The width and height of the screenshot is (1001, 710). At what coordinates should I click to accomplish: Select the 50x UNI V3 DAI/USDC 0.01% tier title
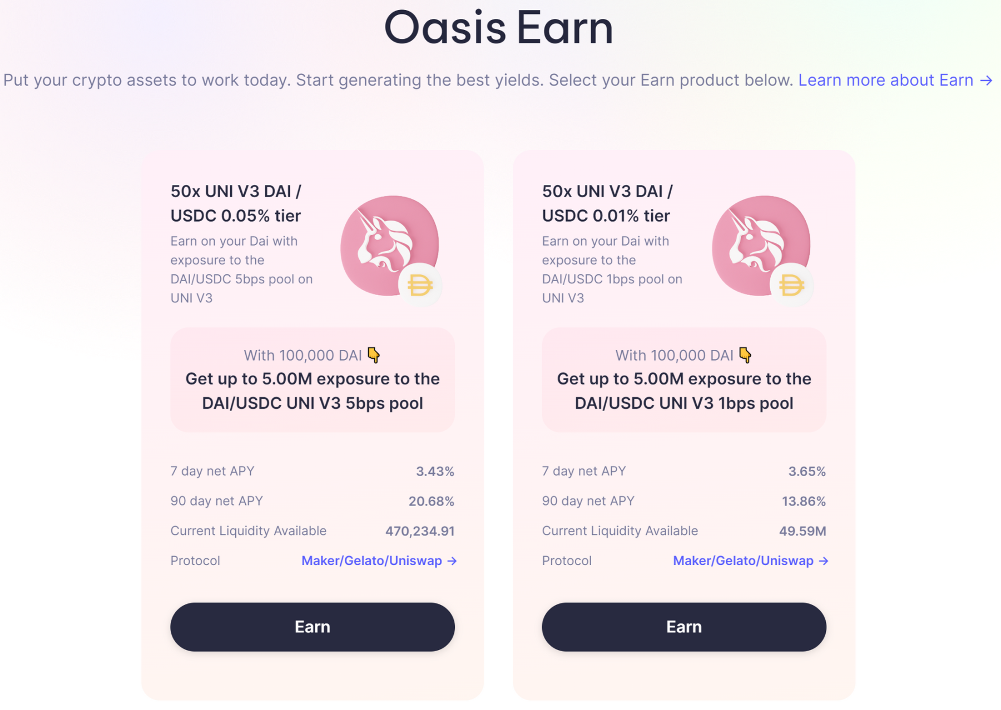(607, 203)
